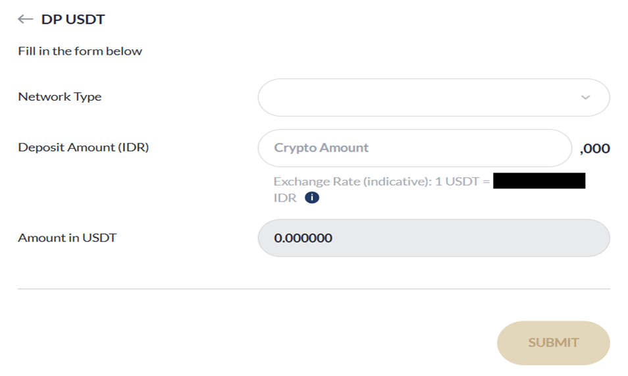Click the Exchange Rate (indicative) text
628x376 pixels.
coord(353,182)
